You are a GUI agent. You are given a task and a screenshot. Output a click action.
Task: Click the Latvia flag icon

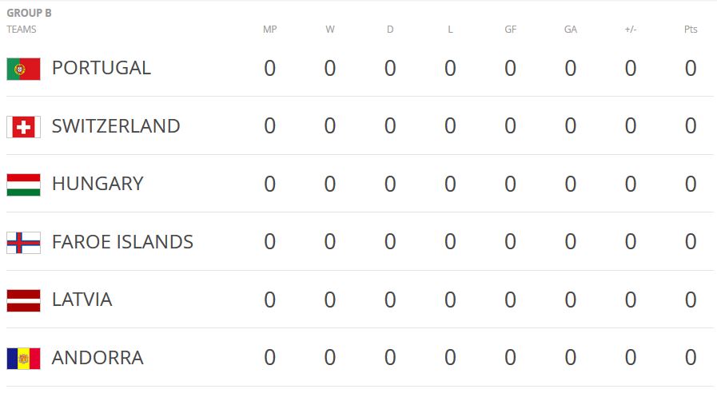click(23, 300)
